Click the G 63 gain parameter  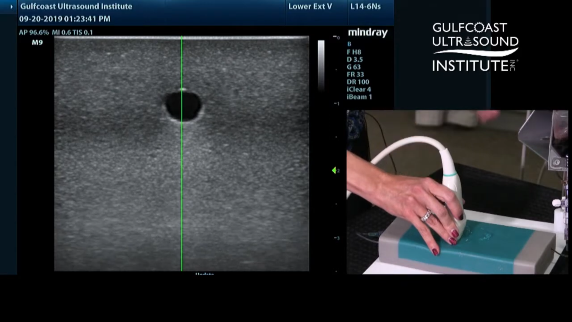tap(354, 67)
